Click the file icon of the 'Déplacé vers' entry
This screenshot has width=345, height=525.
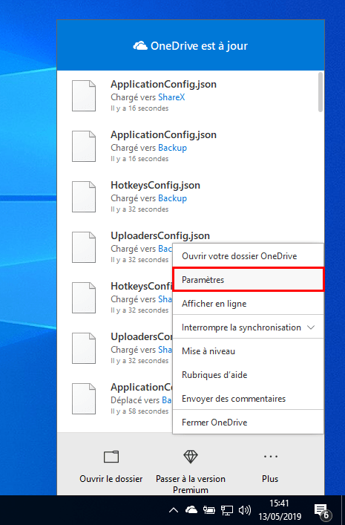tap(84, 399)
